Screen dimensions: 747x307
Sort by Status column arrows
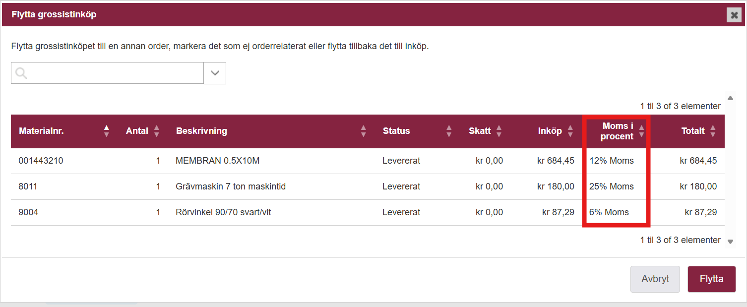[x=449, y=131]
